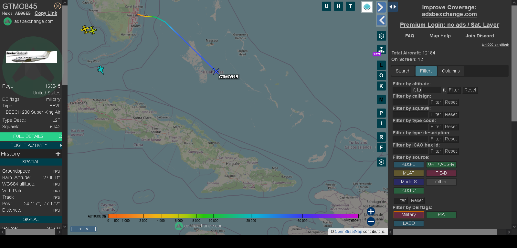Expand History section with plus icon
This screenshot has height=248, width=517.
pyautogui.click(x=58, y=154)
